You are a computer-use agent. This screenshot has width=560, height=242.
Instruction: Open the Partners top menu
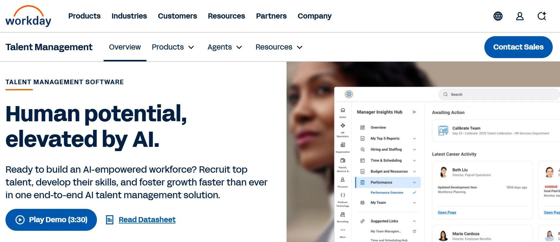pyautogui.click(x=271, y=16)
